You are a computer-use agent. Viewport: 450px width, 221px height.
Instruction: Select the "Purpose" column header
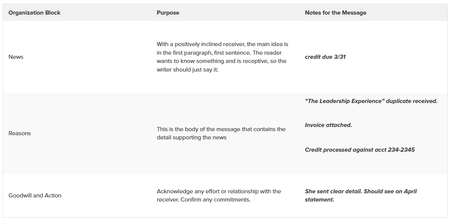[168, 13]
